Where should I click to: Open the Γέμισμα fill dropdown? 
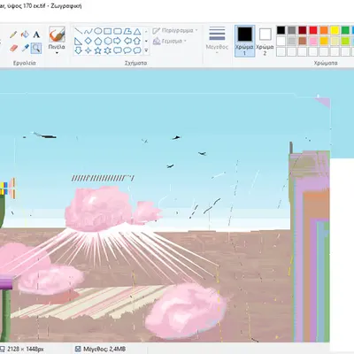(x=170, y=41)
